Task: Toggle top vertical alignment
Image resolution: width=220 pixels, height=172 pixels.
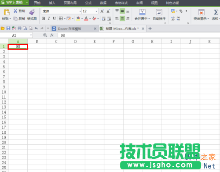Action: pos(117,11)
